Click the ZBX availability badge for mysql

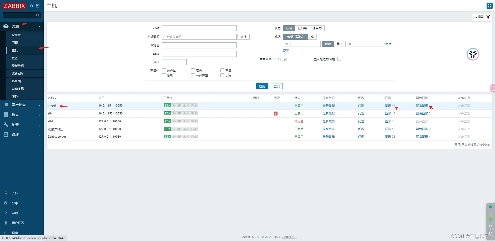[167, 106]
